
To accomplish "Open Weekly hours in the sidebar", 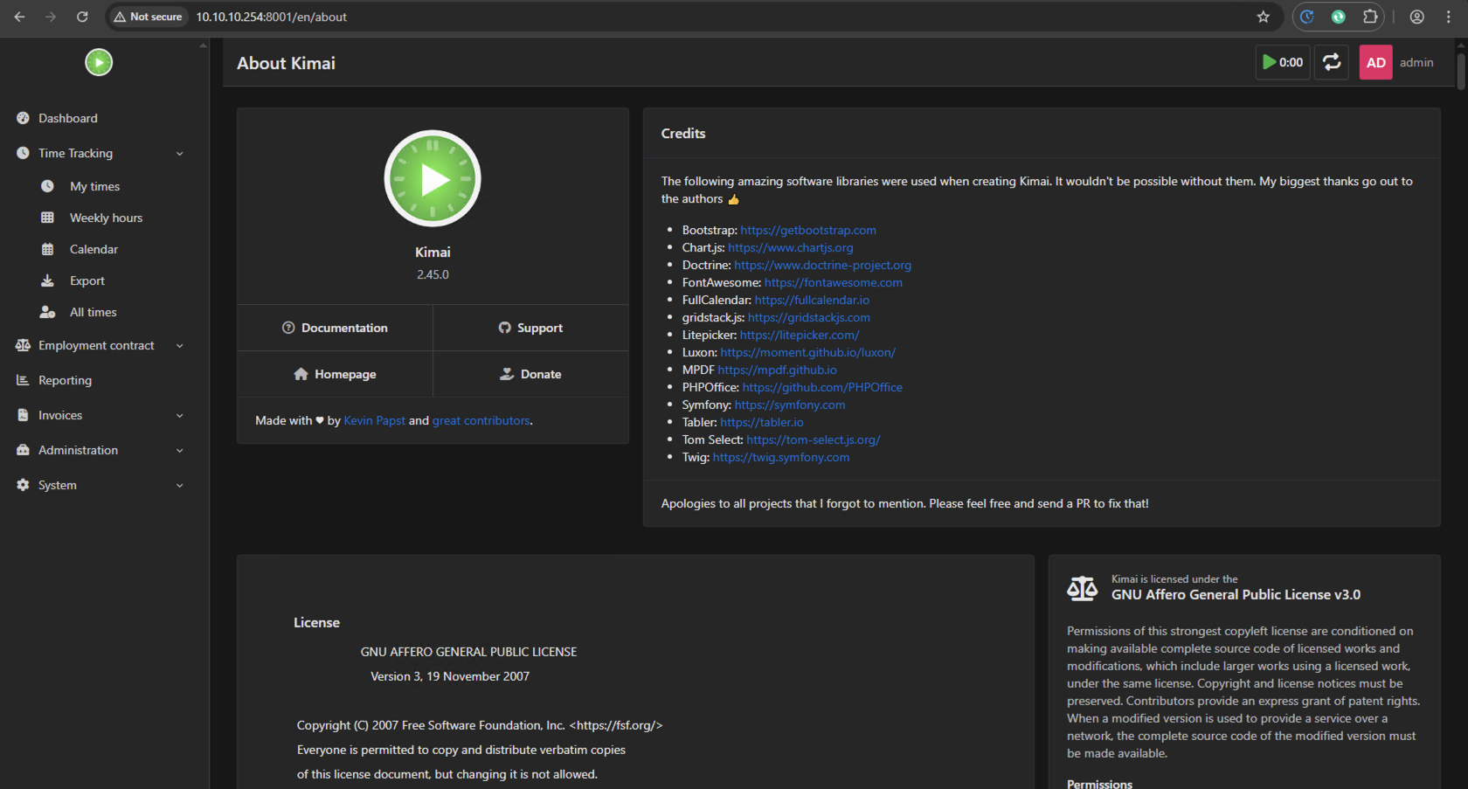I will [106, 218].
